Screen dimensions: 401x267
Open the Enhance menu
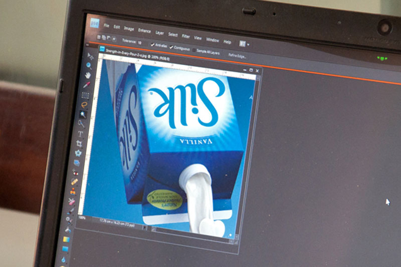point(144,31)
